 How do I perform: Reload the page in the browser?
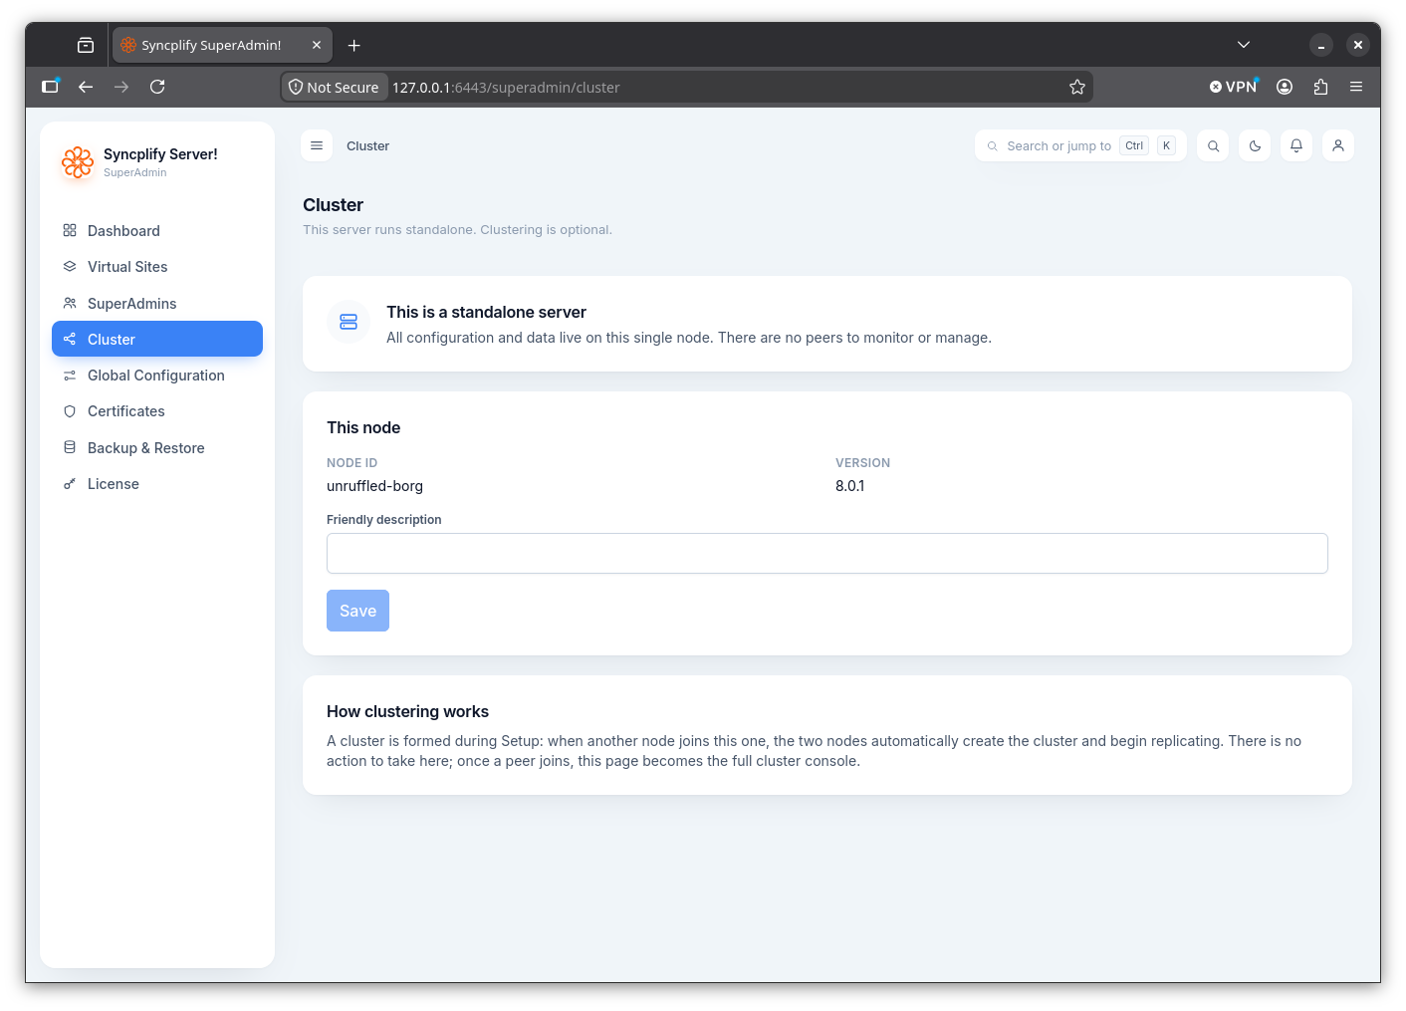[x=157, y=87]
